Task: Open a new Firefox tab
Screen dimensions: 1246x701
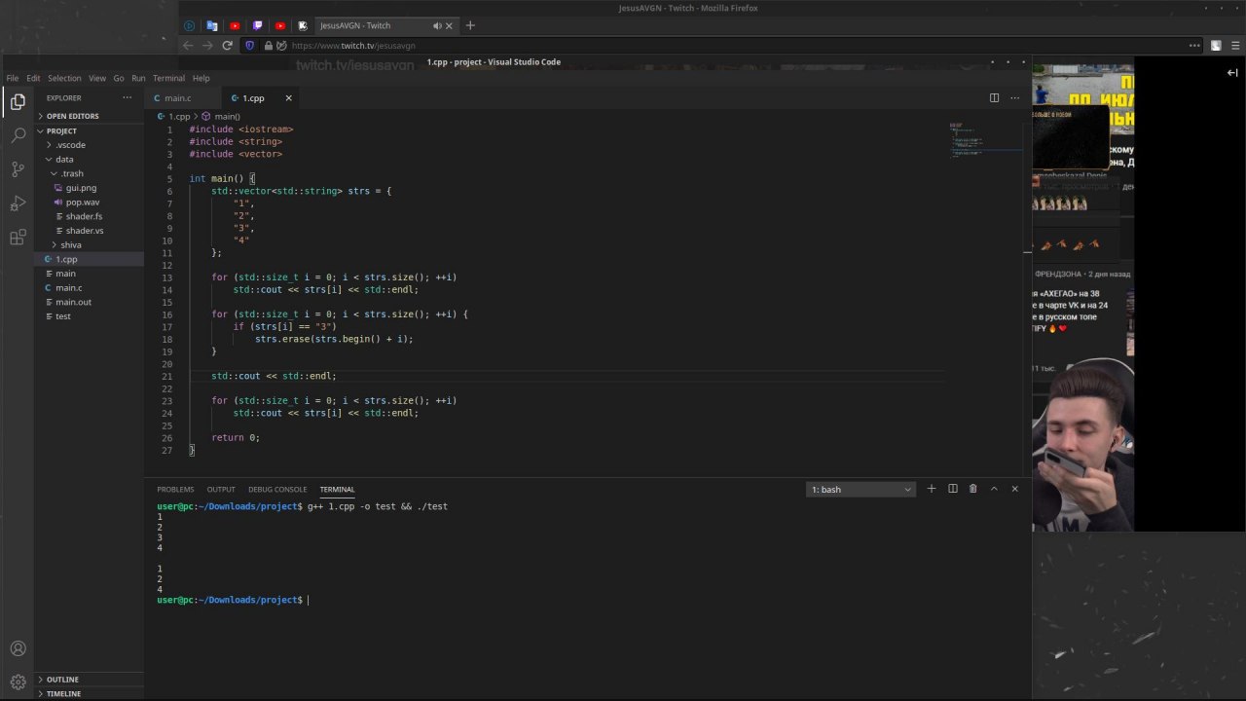Action: pyautogui.click(x=470, y=25)
